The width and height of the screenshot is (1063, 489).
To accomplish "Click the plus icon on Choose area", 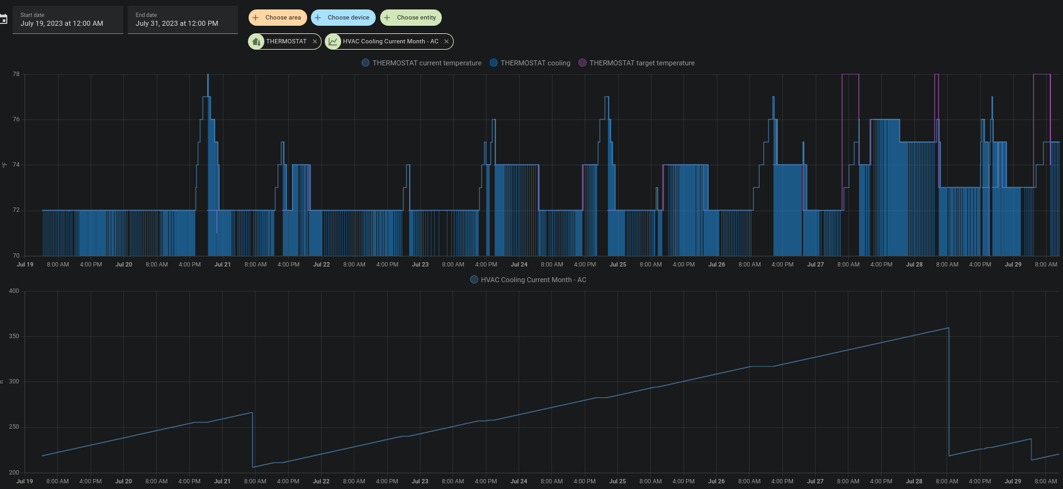I will tap(256, 18).
